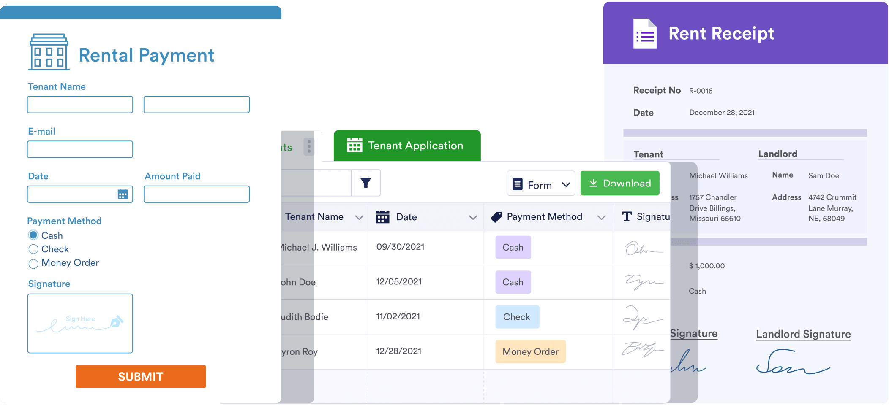Image resolution: width=889 pixels, height=405 pixels.
Task: Click the purple Cash tag for Michael J. Williams
Action: click(x=513, y=248)
